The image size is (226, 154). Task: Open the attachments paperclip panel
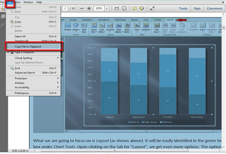click(3, 25)
